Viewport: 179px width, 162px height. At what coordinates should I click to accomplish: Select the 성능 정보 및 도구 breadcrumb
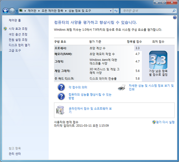(79, 11)
